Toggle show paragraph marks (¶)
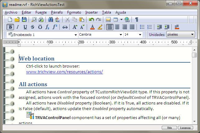The image size is (200, 133). pyautogui.click(x=137, y=20)
